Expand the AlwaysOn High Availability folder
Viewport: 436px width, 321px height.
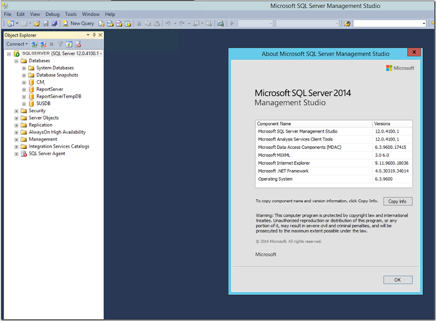pos(16,132)
